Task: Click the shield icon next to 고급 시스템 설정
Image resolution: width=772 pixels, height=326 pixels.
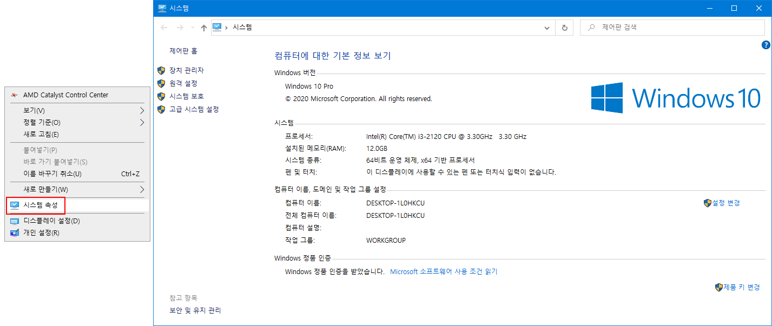Action: (161, 109)
